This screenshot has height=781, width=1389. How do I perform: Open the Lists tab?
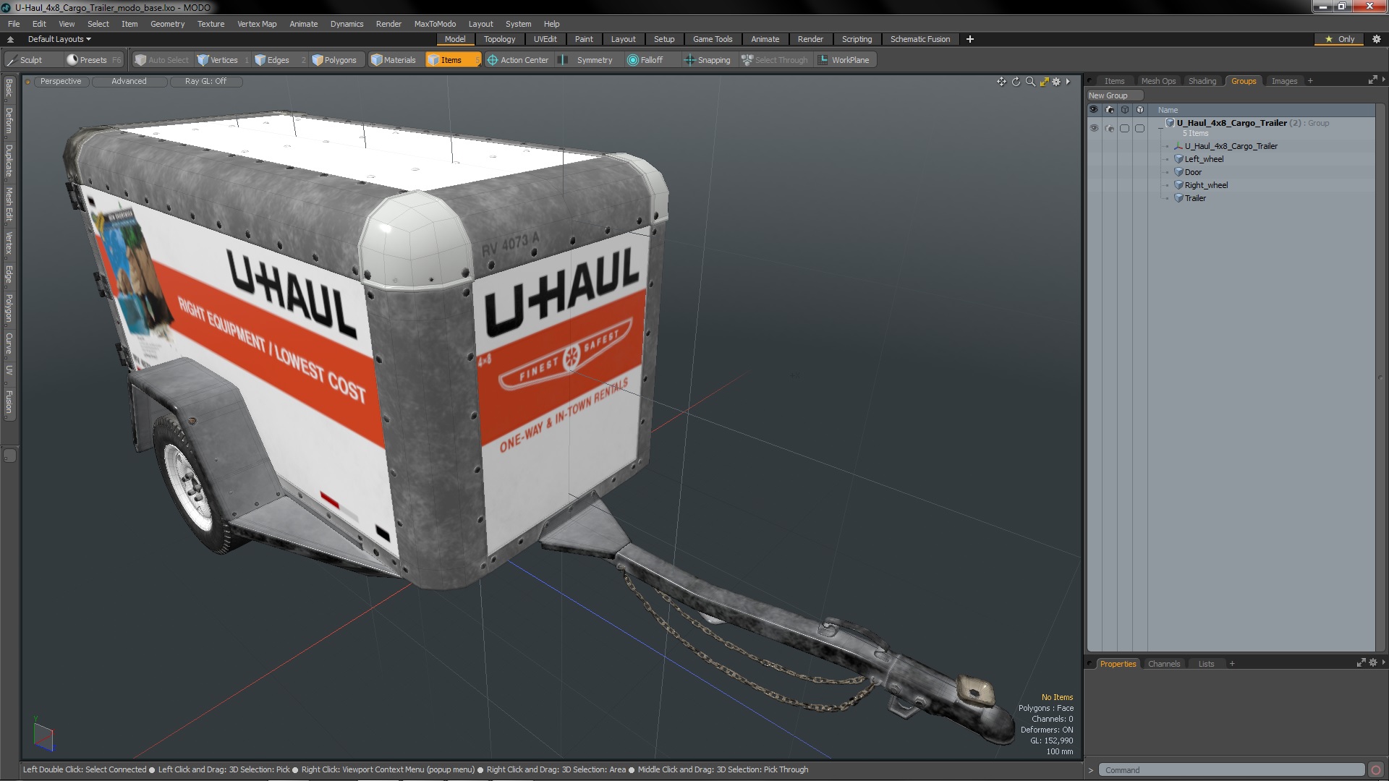(x=1206, y=664)
